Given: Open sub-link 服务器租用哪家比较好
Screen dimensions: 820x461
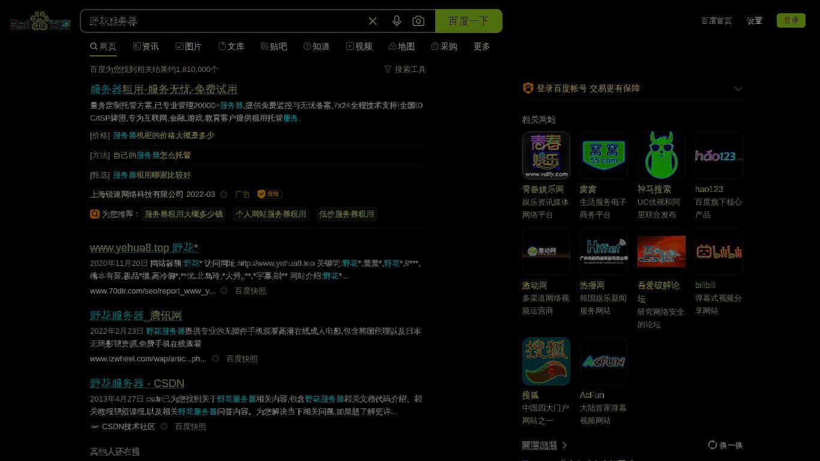Looking at the screenshot, I should tap(152, 175).
